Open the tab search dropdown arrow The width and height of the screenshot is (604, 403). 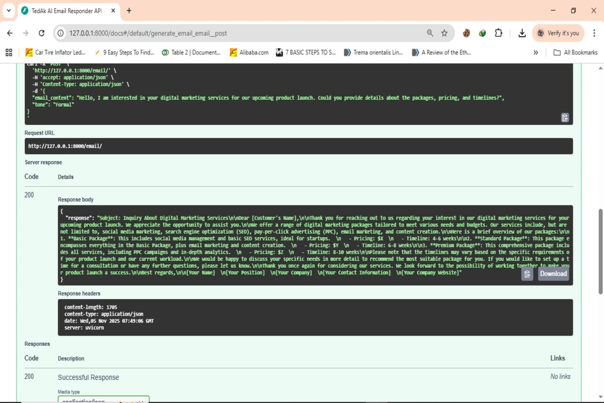[x=9, y=11]
